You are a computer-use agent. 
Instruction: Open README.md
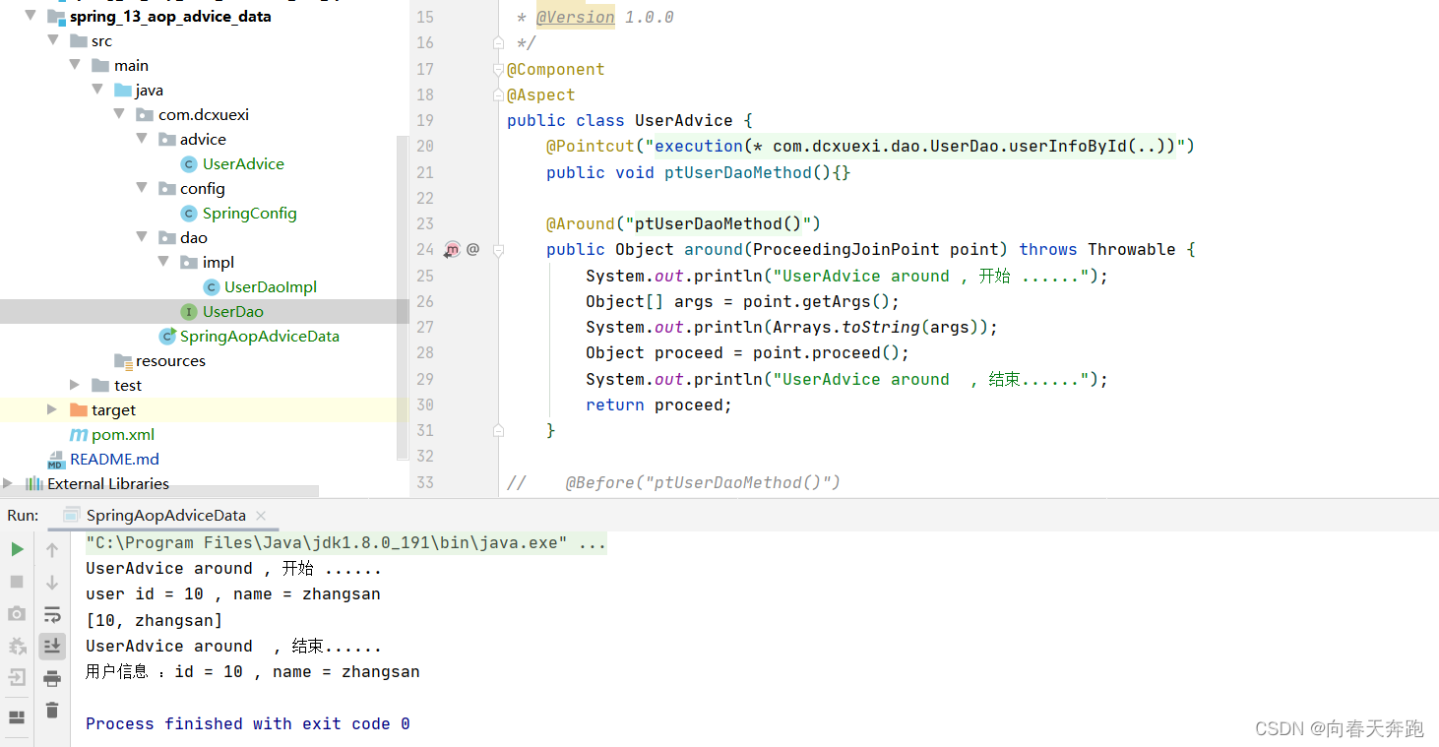pyautogui.click(x=114, y=459)
